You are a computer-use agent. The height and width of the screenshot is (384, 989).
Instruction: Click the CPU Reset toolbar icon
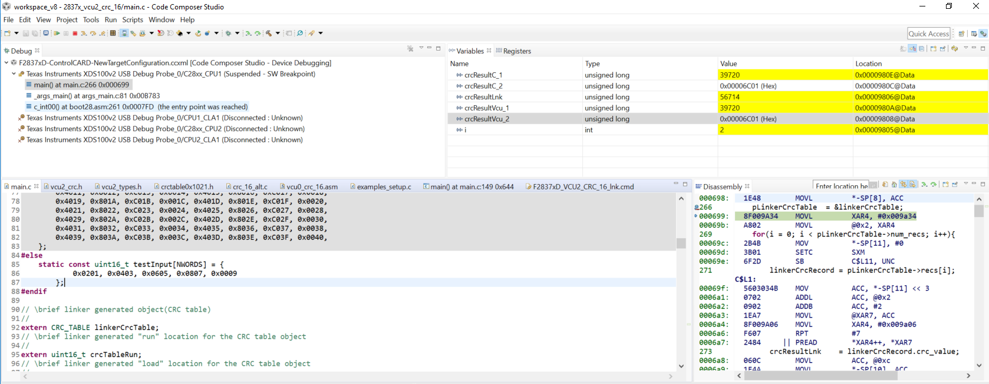tap(179, 33)
